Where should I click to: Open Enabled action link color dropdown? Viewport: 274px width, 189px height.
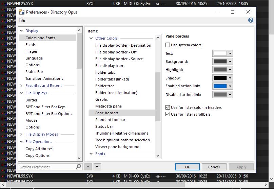230,86
